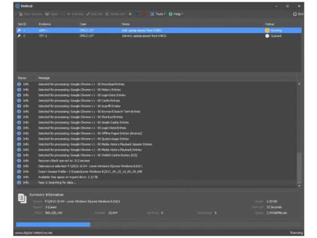Image resolution: width=317 pixels, height=238 pixels.
Task: Click the white Queued status icon
Action: pyautogui.click(x=267, y=36)
